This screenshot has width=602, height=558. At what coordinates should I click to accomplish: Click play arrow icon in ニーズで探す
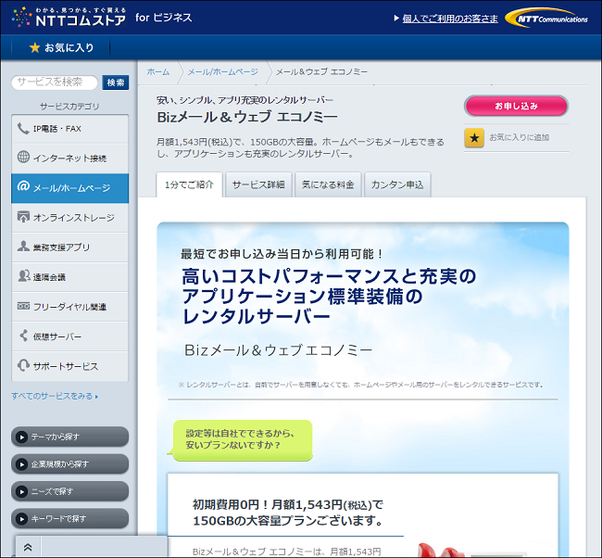pos(21,491)
